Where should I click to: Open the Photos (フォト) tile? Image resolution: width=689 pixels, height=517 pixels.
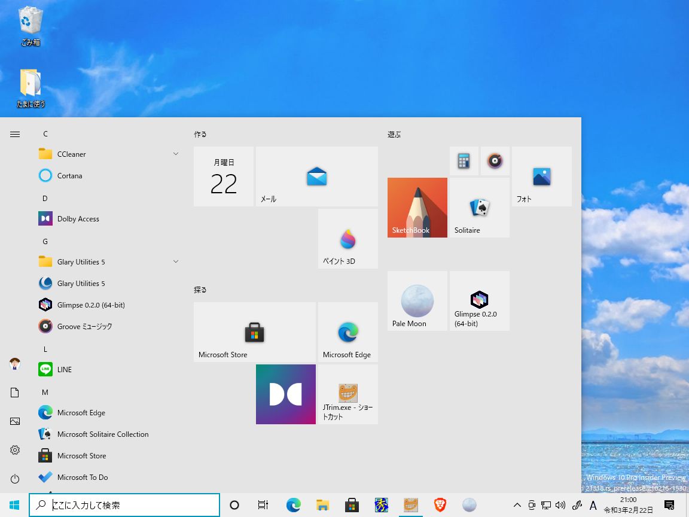pyautogui.click(x=542, y=177)
